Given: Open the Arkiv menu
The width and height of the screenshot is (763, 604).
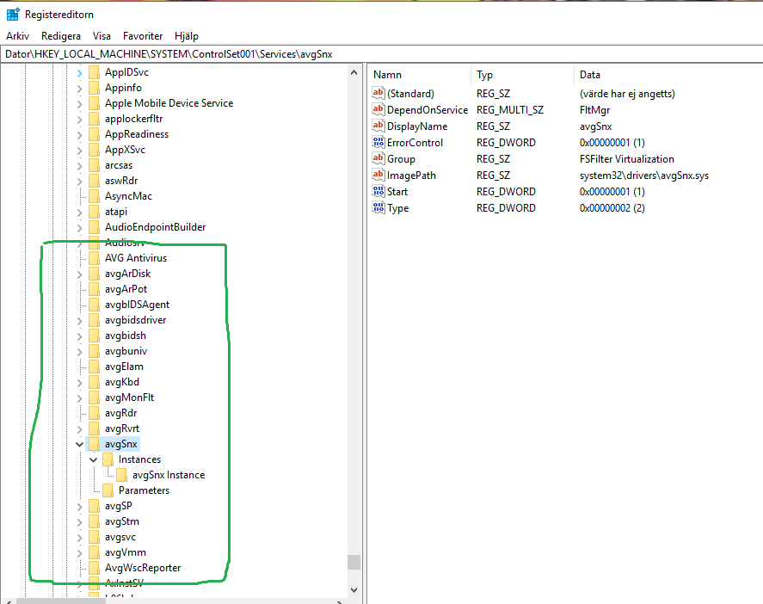Looking at the screenshot, I should coord(17,36).
